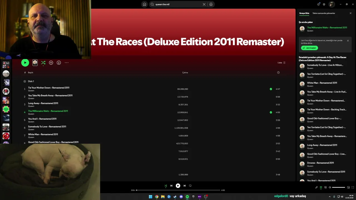Click the duration clock column header
Screen dimensions: 356x200
click(278, 72)
